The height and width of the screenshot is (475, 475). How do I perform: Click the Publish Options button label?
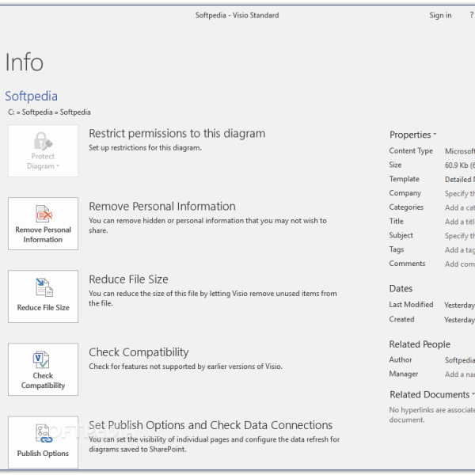(43, 453)
